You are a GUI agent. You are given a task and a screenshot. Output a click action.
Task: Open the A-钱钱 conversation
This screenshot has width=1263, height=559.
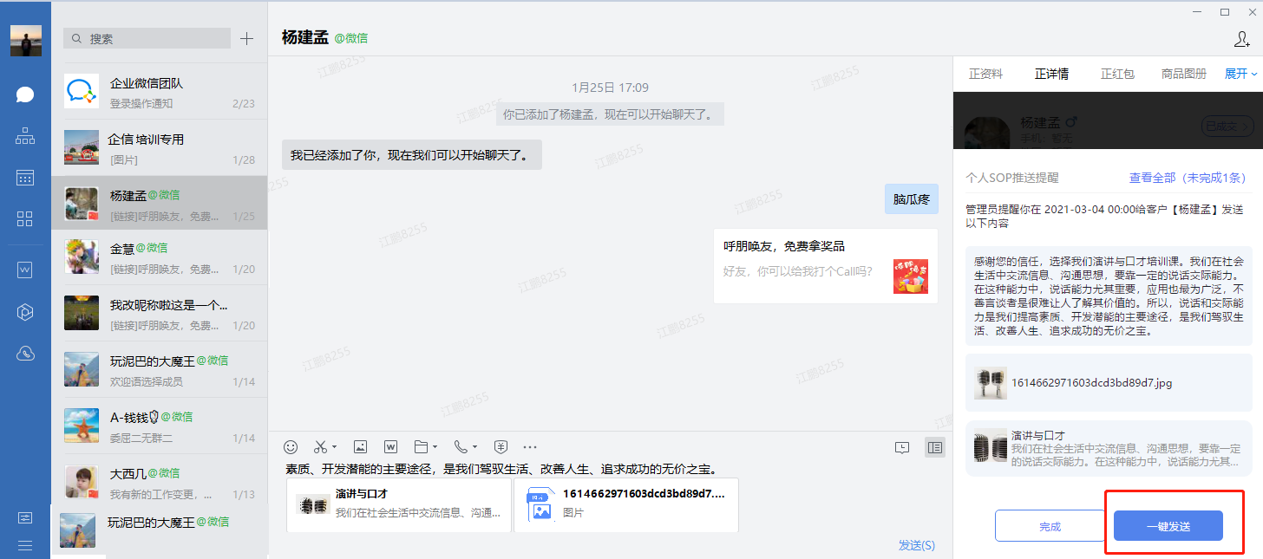click(x=160, y=426)
